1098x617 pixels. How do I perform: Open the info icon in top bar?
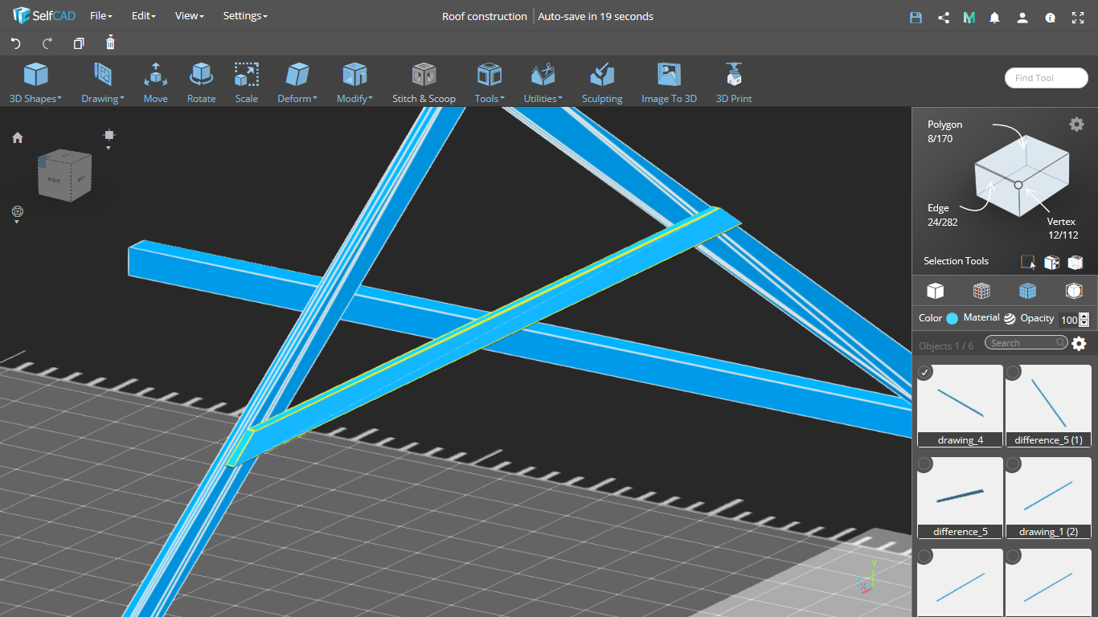click(1050, 17)
